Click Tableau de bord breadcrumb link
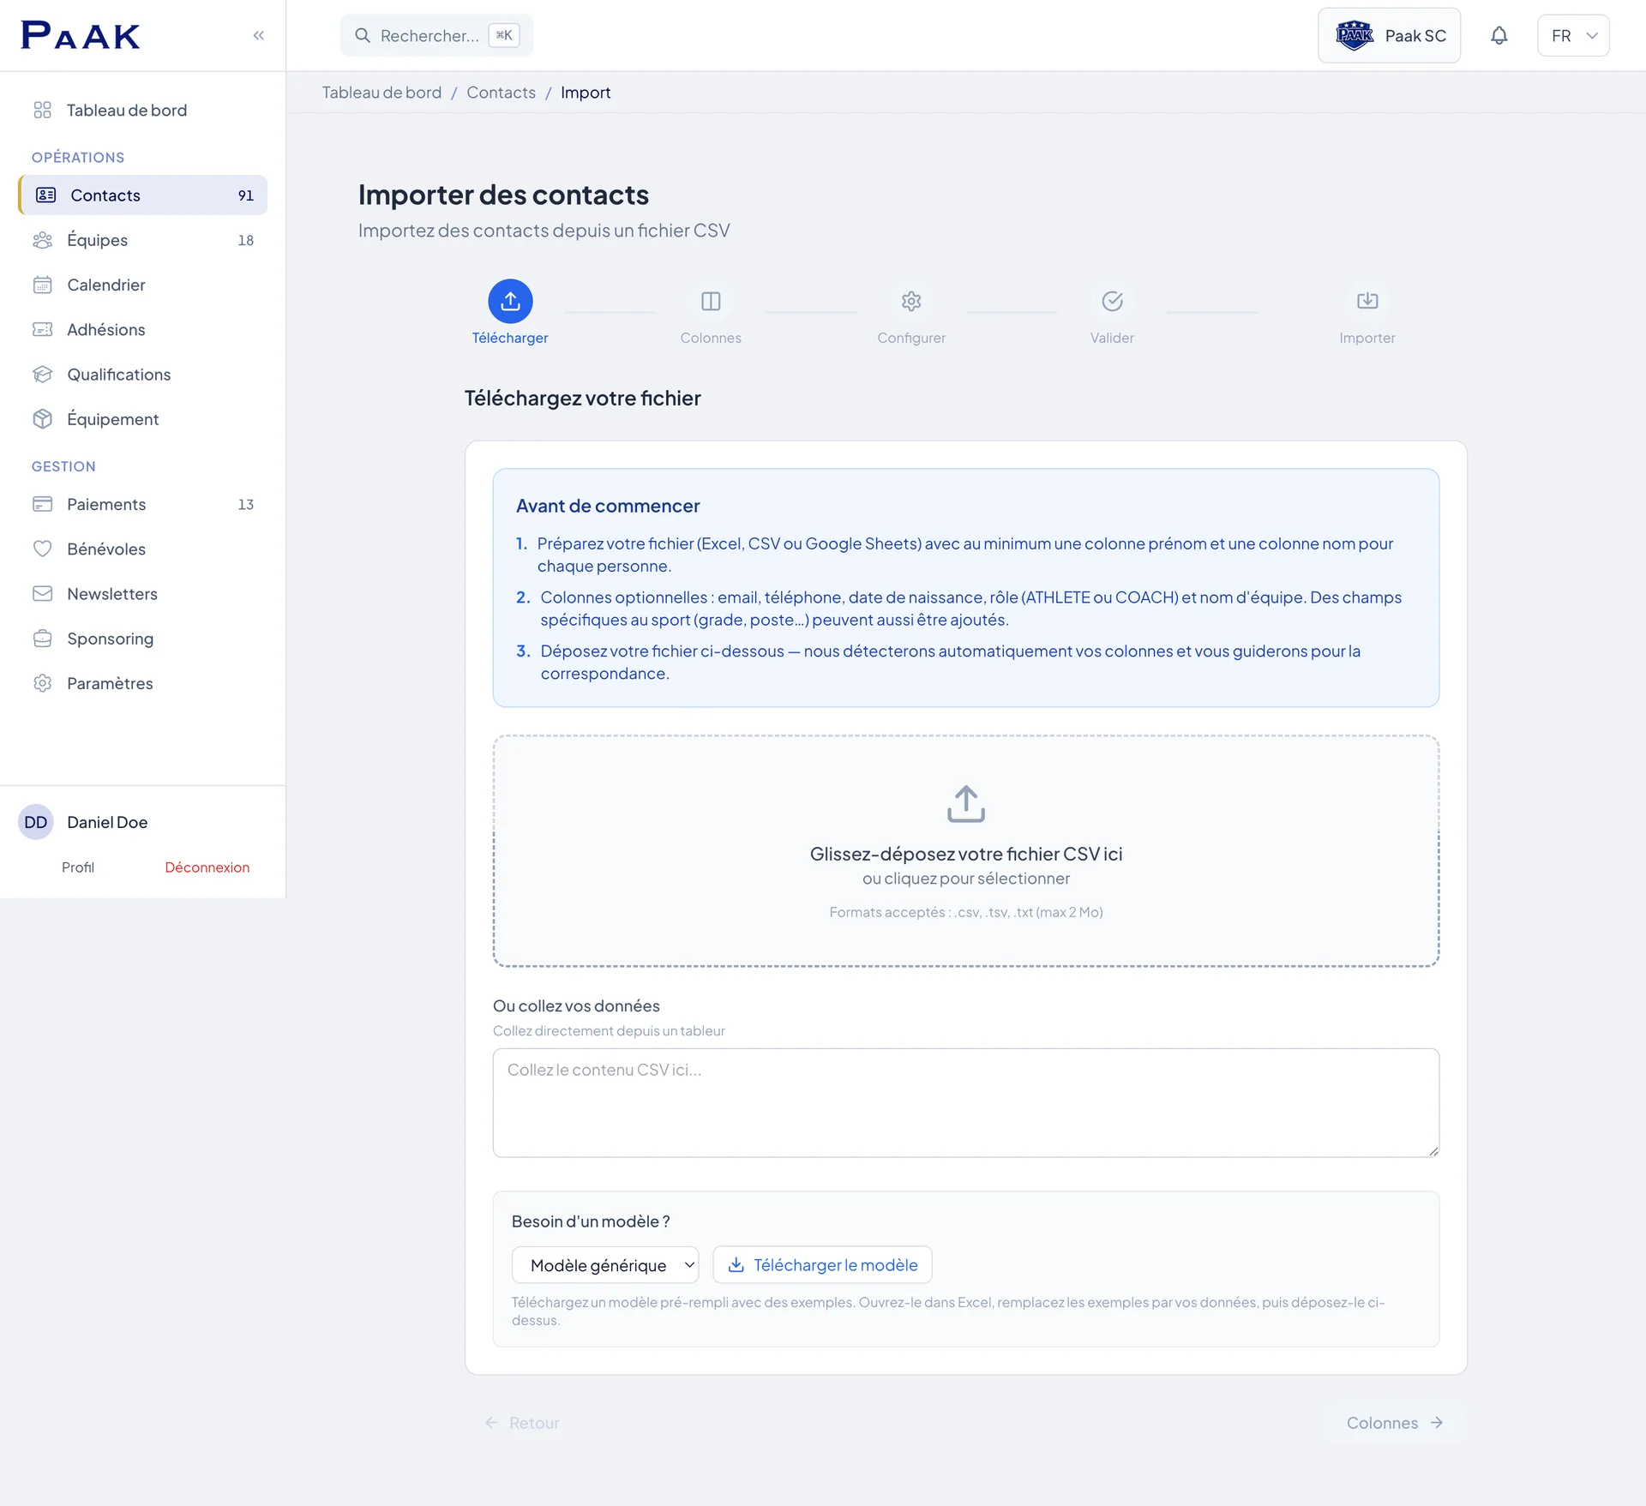Screen dimensions: 1646x1506 coord(381,93)
